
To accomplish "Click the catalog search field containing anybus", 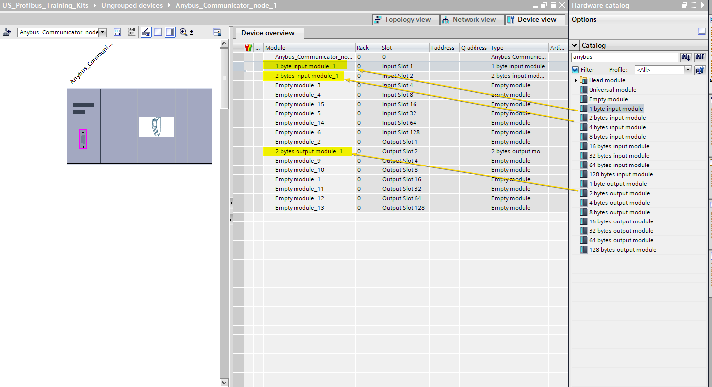I will (x=625, y=57).
